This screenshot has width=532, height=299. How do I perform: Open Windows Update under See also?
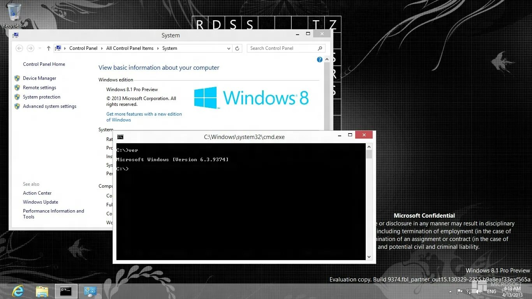(x=41, y=202)
